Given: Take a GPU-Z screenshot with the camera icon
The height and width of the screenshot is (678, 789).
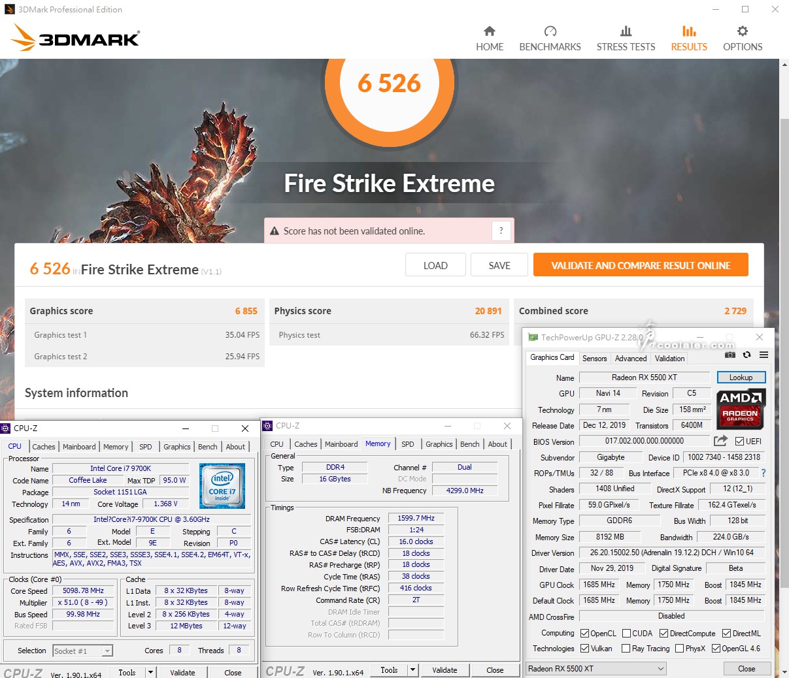Looking at the screenshot, I should tap(730, 355).
